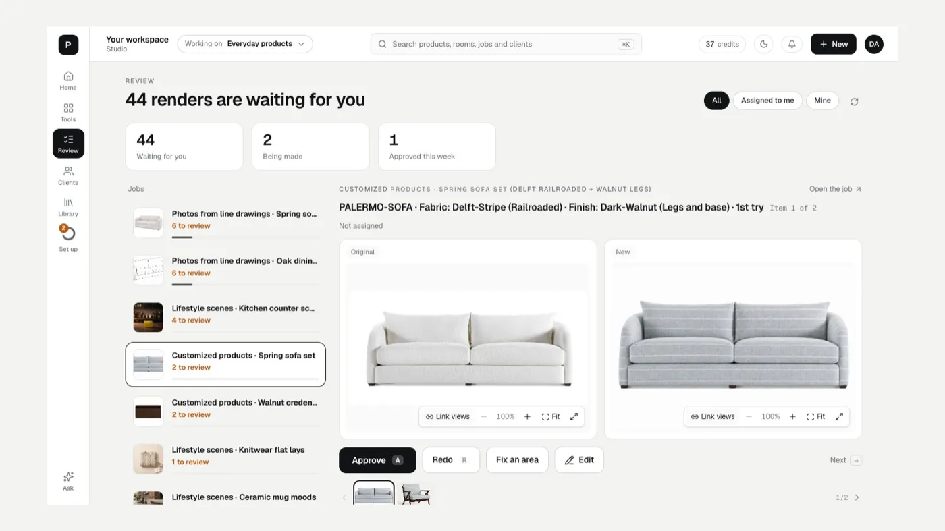Zoom out the Original image
The image size is (945, 531).
point(484,416)
